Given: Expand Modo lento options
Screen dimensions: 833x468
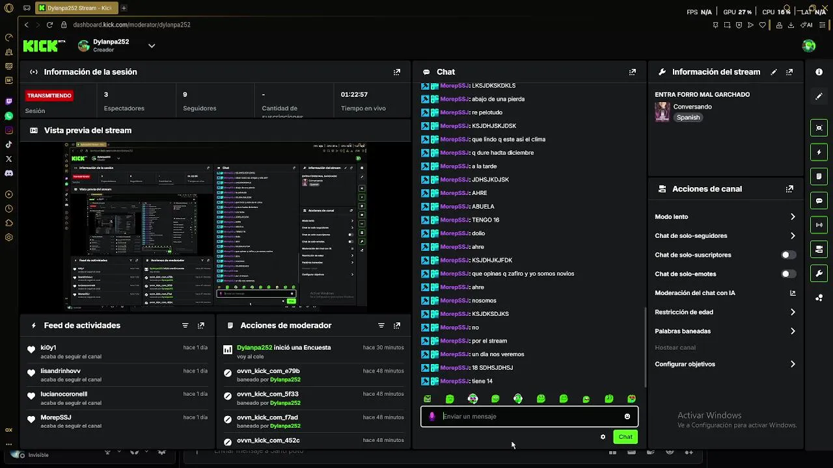Looking at the screenshot, I should point(725,217).
